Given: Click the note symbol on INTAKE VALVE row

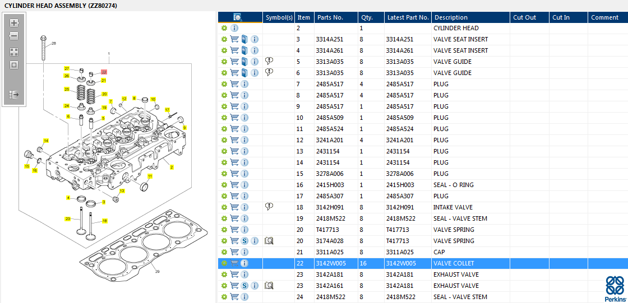Looking at the screenshot, I should [269, 207].
